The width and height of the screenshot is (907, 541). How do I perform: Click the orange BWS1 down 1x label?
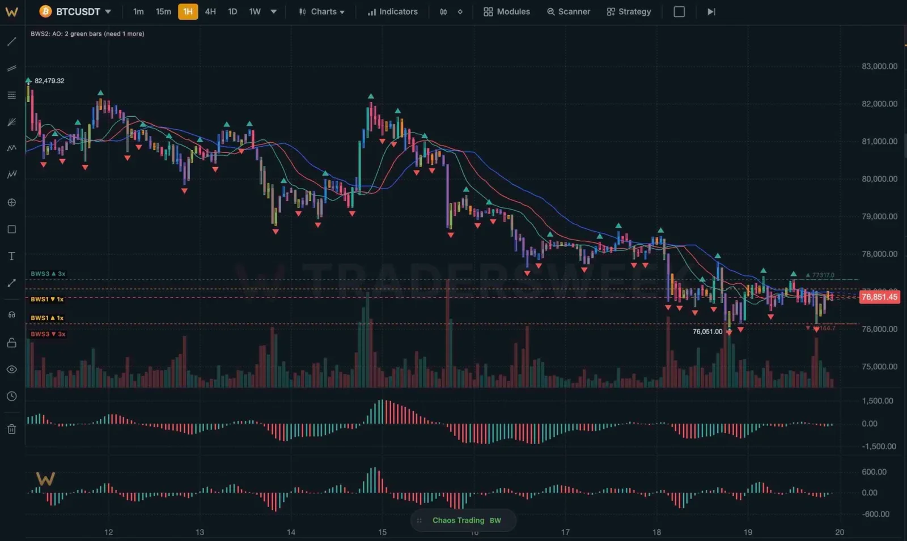point(47,299)
